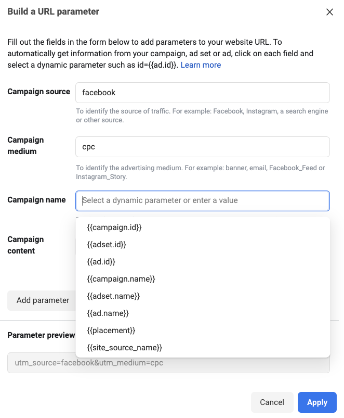Click the Campaign content label
This screenshot has height=418, width=344.
(25, 245)
